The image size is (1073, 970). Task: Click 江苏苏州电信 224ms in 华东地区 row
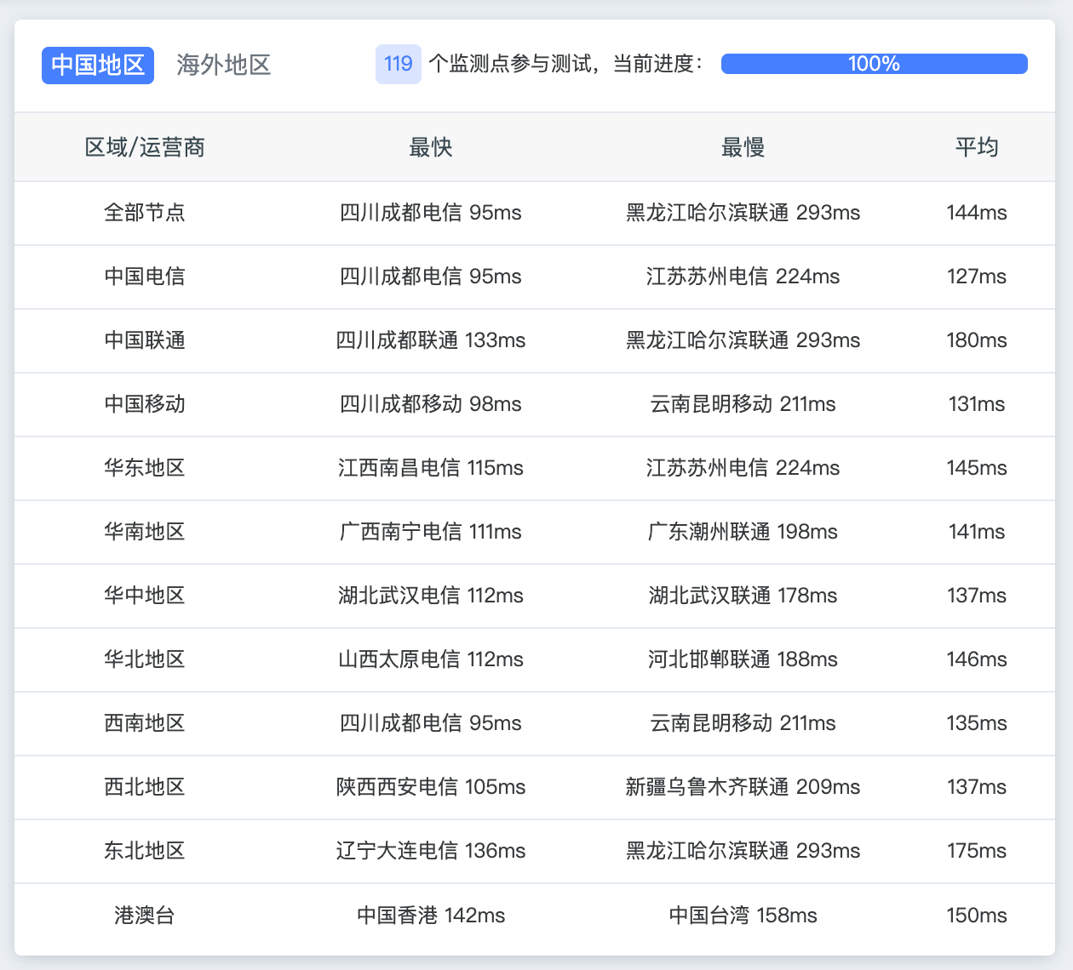tap(743, 467)
